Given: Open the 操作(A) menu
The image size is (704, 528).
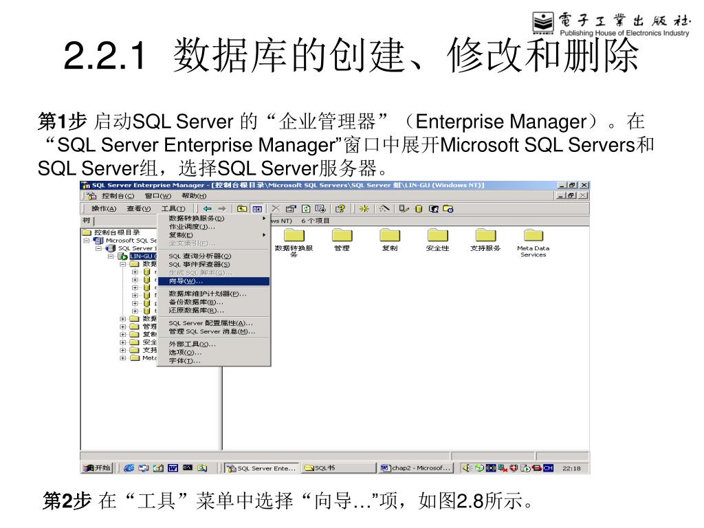Looking at the screenshot, I should point(104,209).
